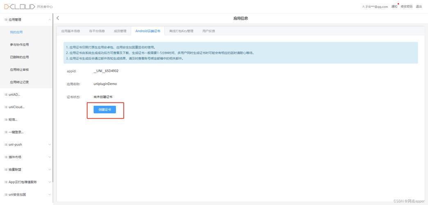Click the 创建证书 button
This screenshot has width=428, height=205.
pyautogui.click(x=104, y=109)
